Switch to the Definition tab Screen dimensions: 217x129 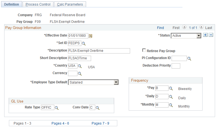(11, 4)
